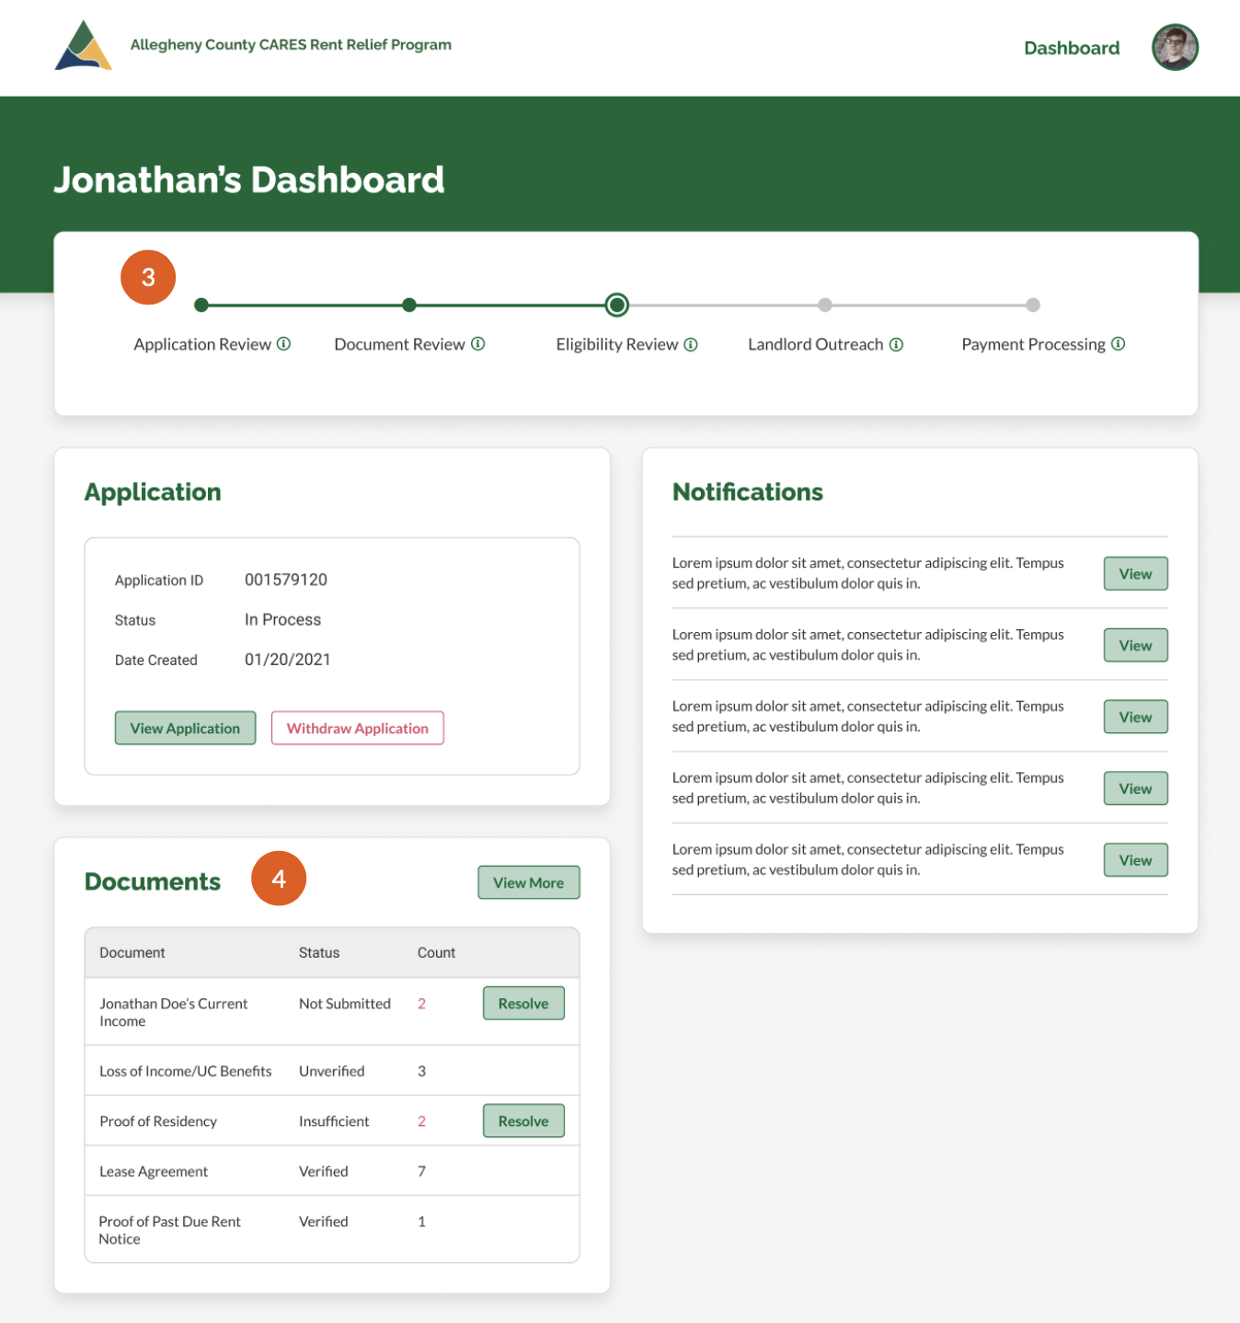
Task: Resolve Jonathan Doe's Current Income document
Action: [x=523, y=1003]
